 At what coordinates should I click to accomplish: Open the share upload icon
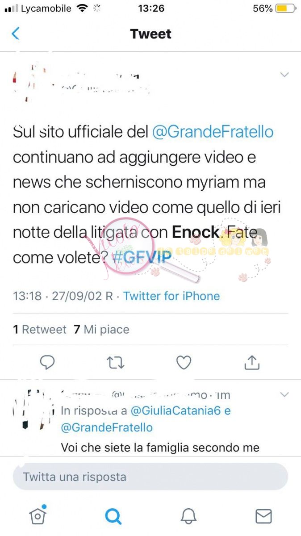pos(252,362)
